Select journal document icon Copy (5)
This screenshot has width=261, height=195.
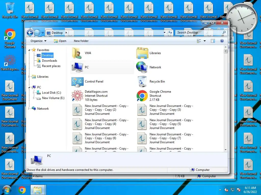point(142,124)
